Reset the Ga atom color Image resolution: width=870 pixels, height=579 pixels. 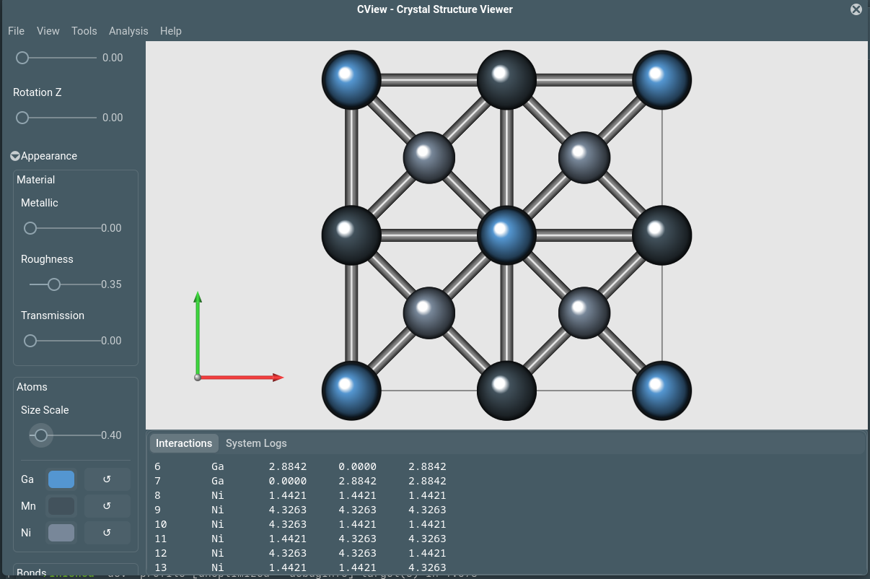click(107, 479)
